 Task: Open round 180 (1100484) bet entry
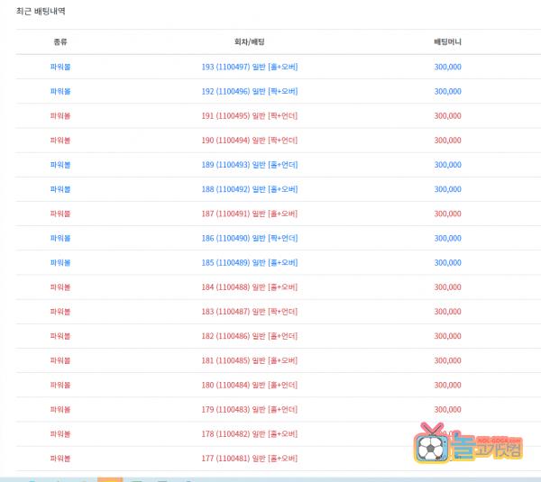[x=250, y=385]
